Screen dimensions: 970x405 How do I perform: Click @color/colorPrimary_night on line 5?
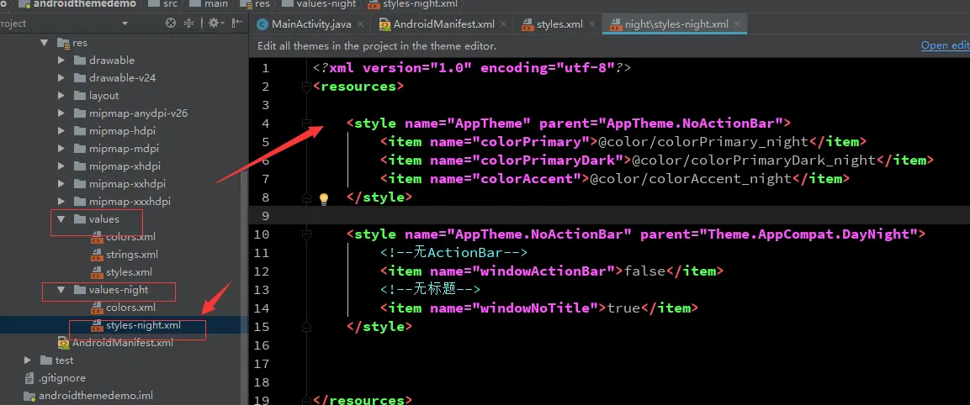coord(703,142)
